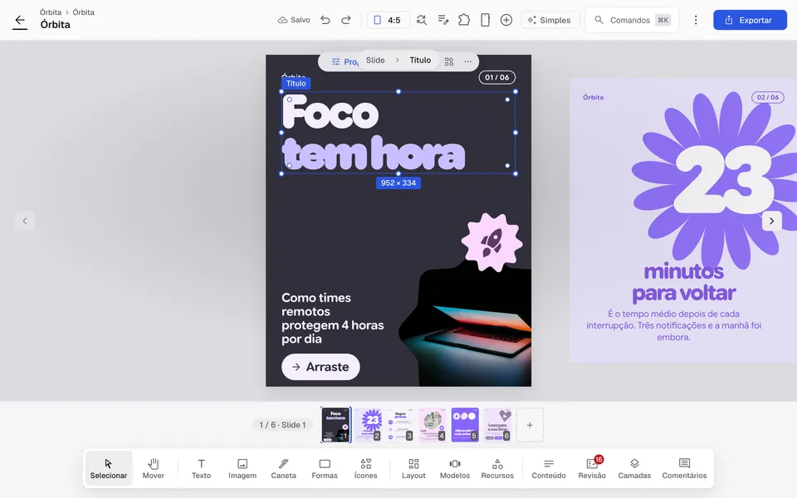Screen dimensions: 797x498
Task: Open the Conteúdo panel
Action: tap(549, 468)
